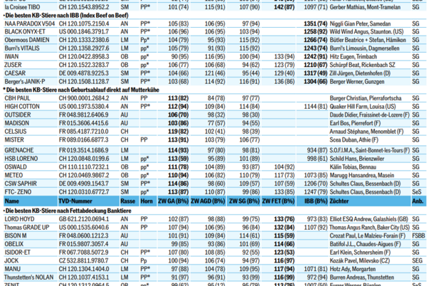Click the Züchter column header

point(339,201)
